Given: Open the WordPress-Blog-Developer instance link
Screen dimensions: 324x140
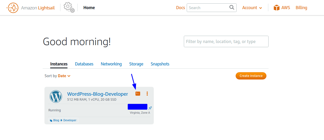Looking at the screenshot, I should pos(98,94).
